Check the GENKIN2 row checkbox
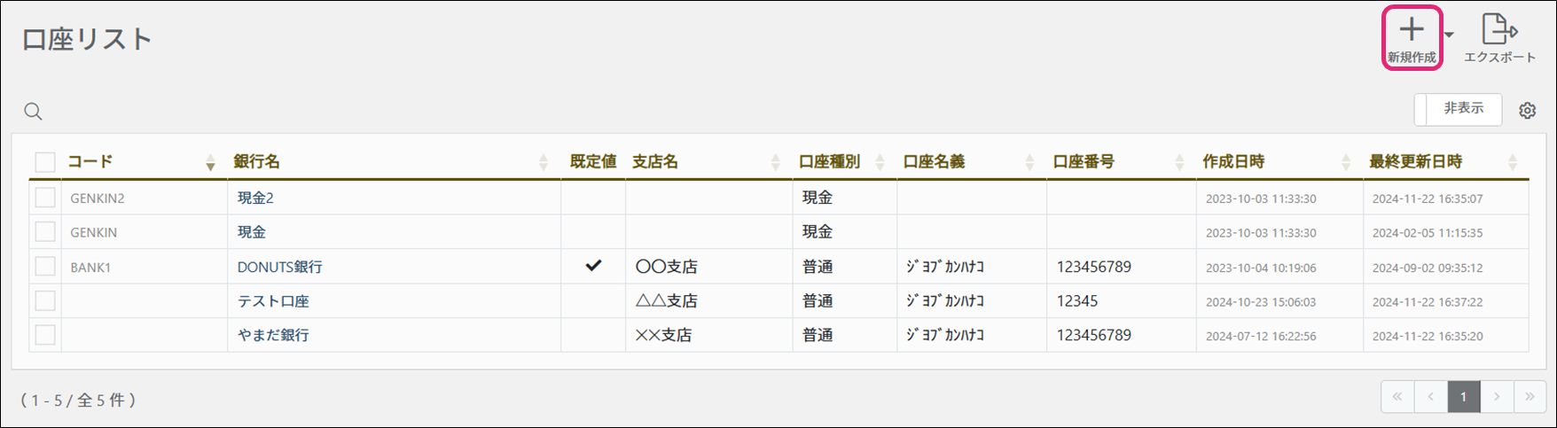 point(45,198)
